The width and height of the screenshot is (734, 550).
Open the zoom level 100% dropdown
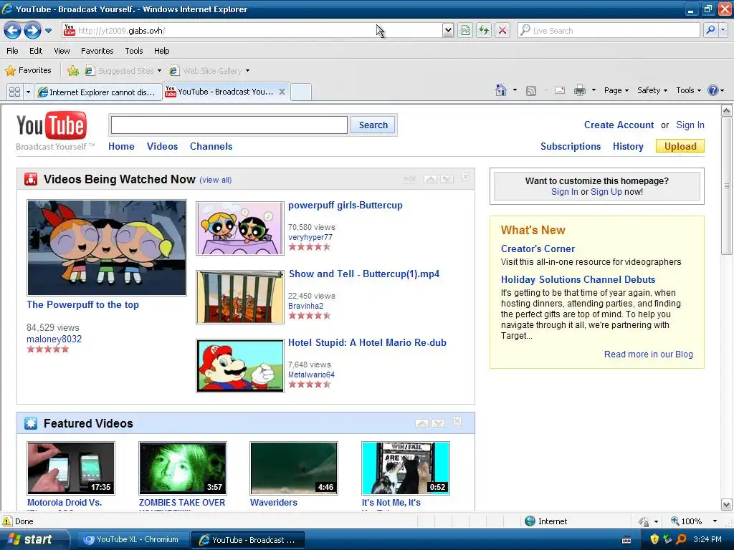point(715,521)
